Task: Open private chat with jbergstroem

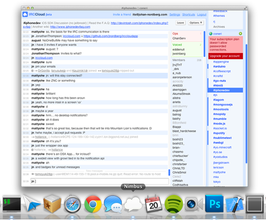Action: pyautogui.click(x=221, y=163)
